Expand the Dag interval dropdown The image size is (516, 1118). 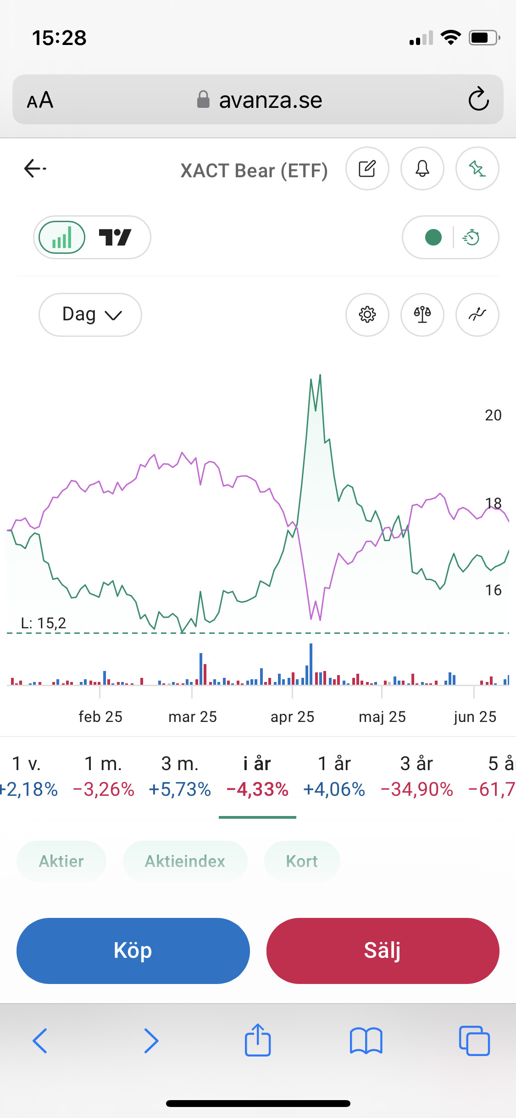click(90, 315)
